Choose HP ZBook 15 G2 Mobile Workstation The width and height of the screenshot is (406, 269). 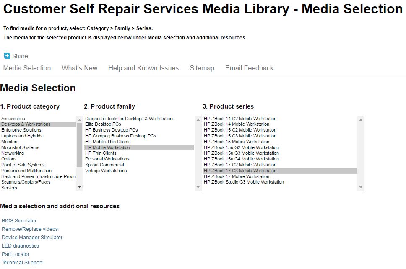pos(280,130)
